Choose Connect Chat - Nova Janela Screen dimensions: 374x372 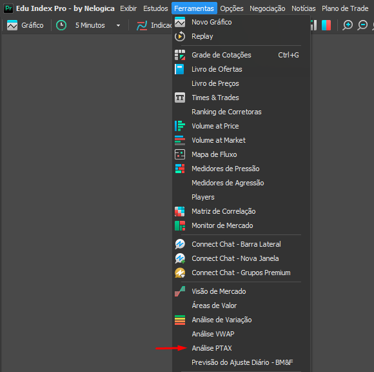[x=241, y=258]
